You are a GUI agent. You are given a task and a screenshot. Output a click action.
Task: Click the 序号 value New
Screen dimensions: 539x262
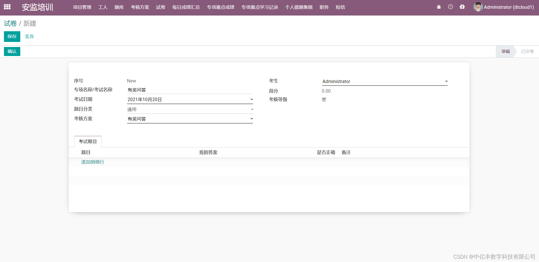pyautogui.click(x=131, y=81)
